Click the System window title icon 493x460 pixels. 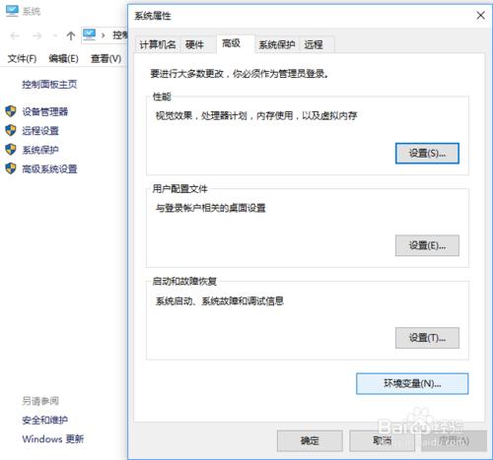click(x=12, y=11)
